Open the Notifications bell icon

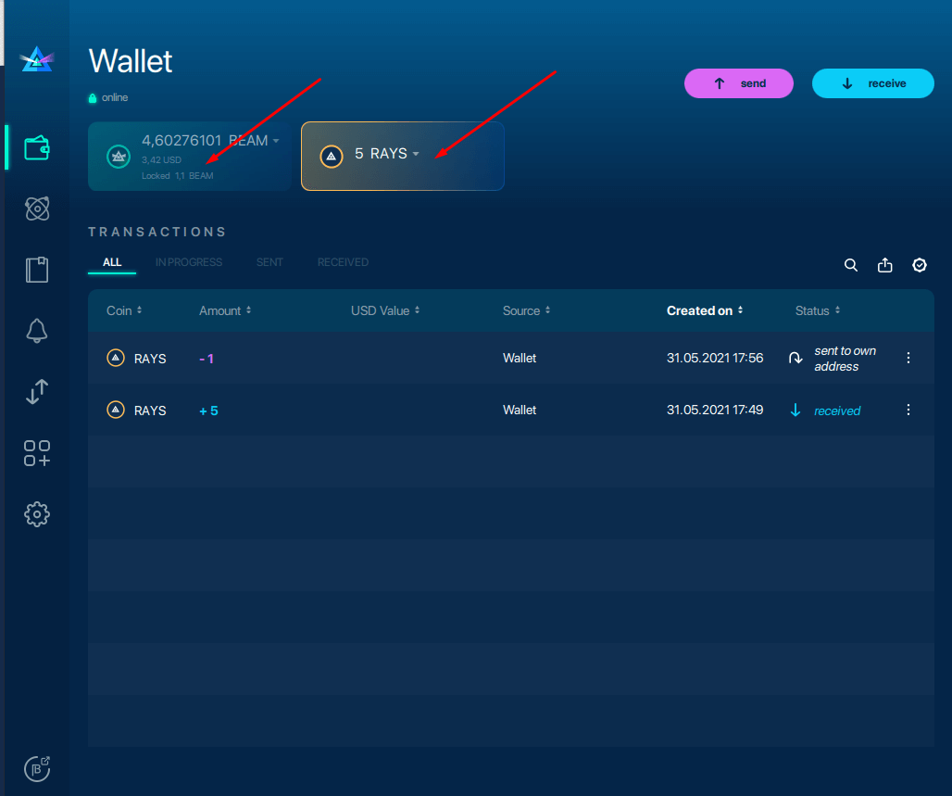tap(36, 330)
